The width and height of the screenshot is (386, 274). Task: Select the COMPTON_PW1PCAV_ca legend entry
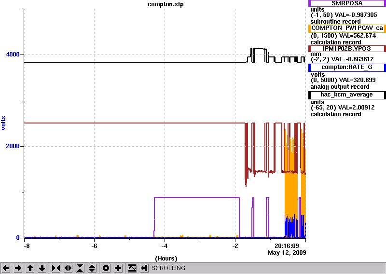coord(347,28)
